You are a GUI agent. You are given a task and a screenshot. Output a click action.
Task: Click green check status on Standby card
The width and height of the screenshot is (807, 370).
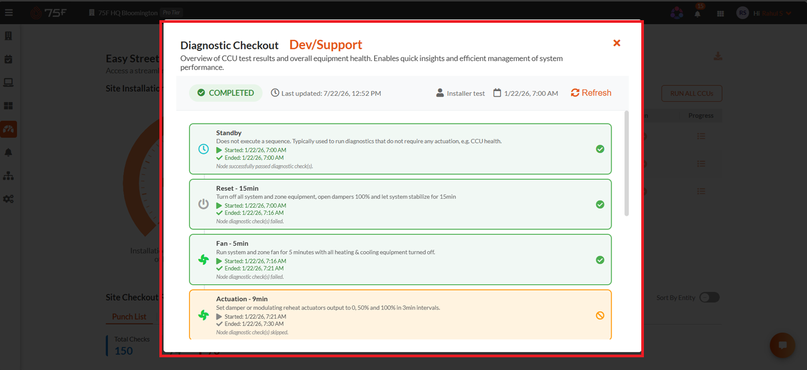600,149
